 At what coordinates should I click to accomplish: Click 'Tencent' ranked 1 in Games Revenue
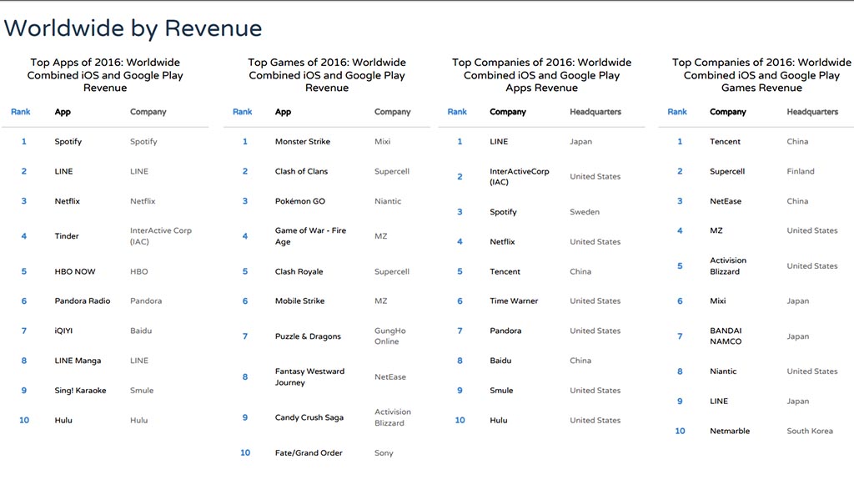click(725, 142)
